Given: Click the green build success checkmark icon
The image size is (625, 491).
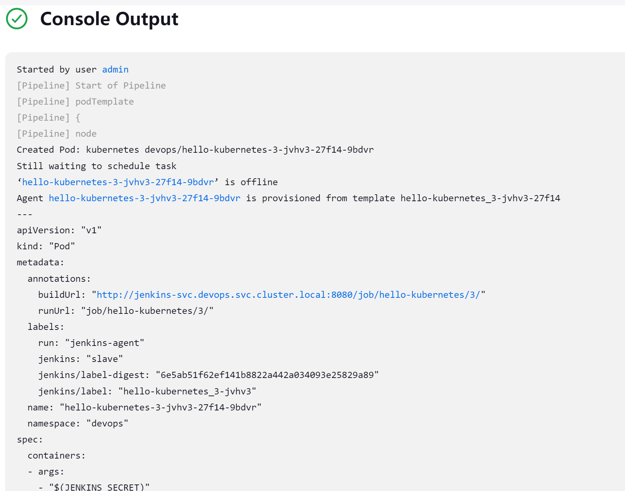Looking at the screenshot, I should tap(17, 19).
